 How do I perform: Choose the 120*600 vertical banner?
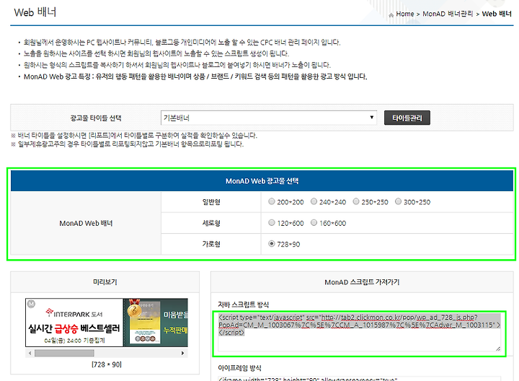[x=272, y=223]
